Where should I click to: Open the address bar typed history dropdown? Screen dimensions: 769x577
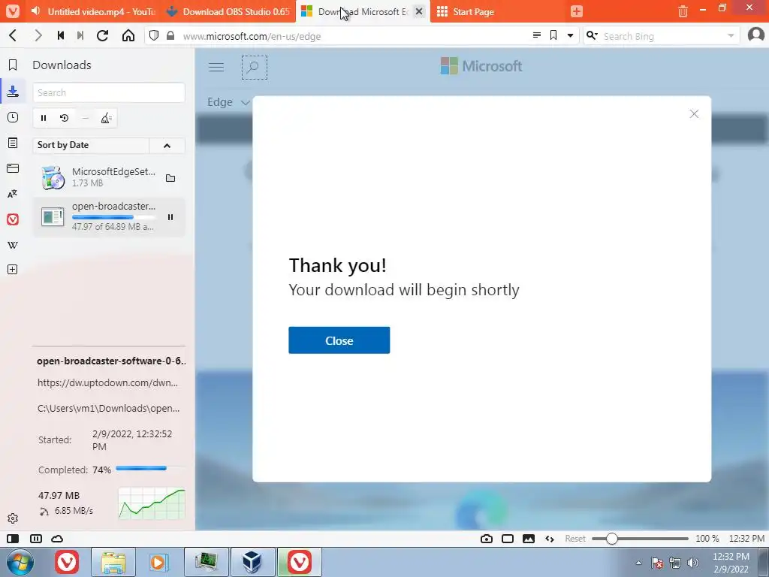tap(571, 35)
